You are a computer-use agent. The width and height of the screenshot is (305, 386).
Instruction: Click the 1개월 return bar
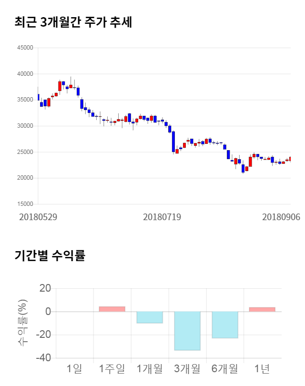(150, 317)
